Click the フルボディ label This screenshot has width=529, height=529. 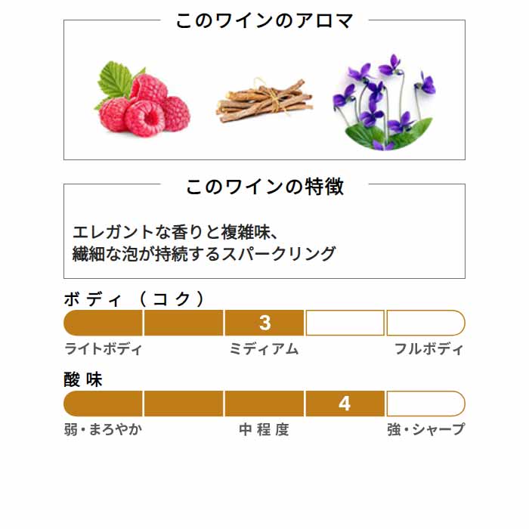click(428, 349)
